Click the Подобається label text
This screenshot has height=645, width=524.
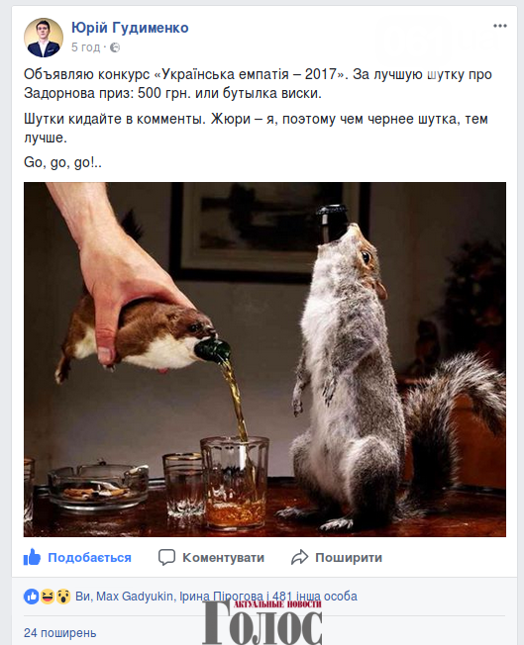[89, 558]
